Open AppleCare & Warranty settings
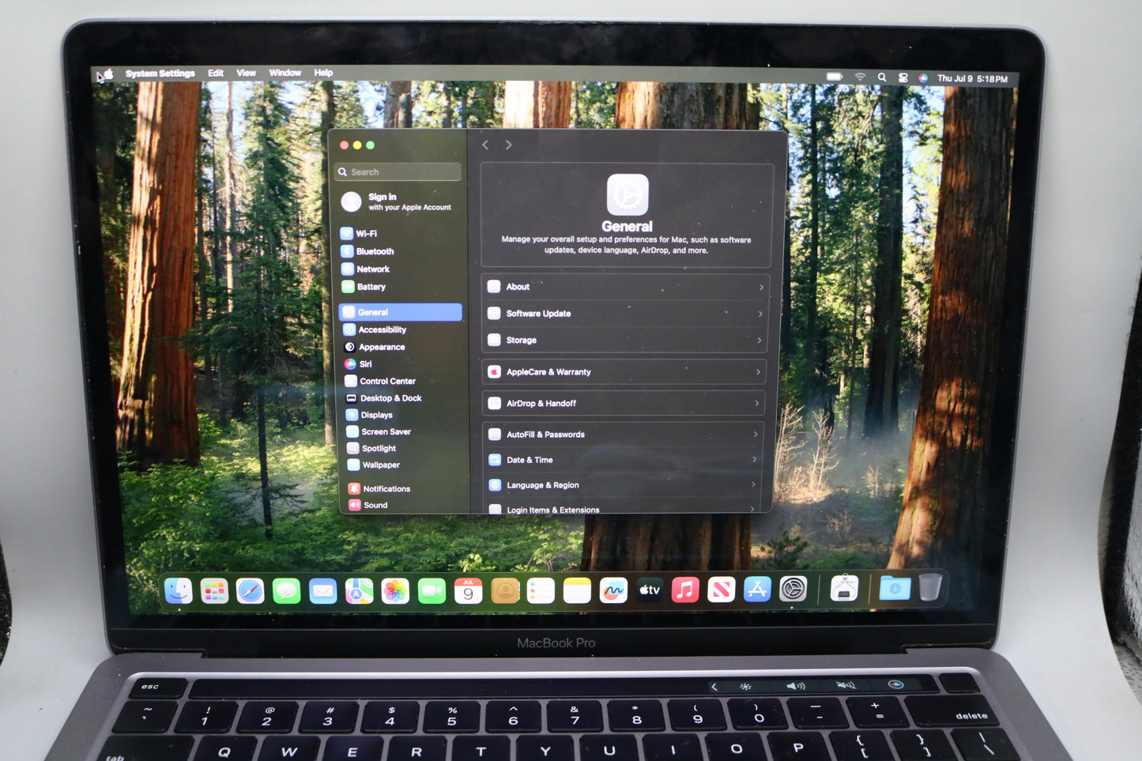Image resolution: width=1142 pixels, height=761 pixels. coord(624,371)
